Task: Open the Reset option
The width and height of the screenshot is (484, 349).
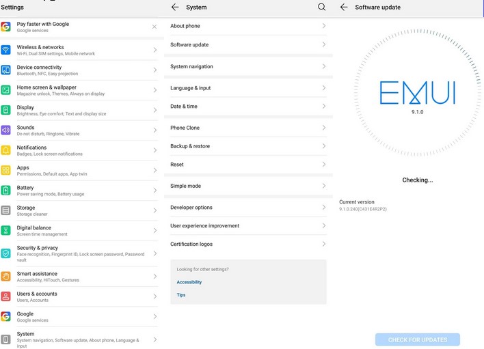Action: click(x=248, y=165)
